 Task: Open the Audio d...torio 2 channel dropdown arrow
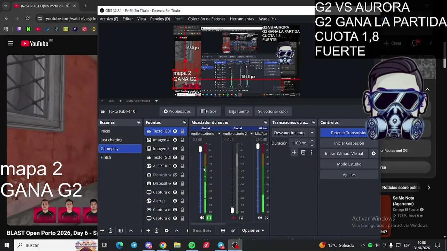click(251, 134)
